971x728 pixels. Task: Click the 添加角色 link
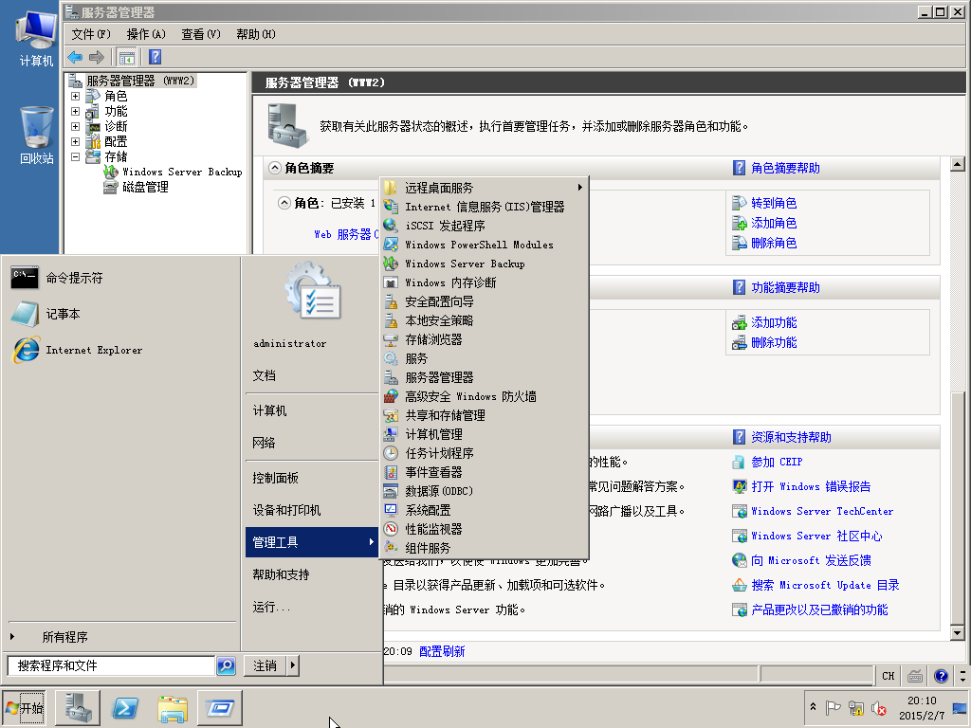pos(774,223)
